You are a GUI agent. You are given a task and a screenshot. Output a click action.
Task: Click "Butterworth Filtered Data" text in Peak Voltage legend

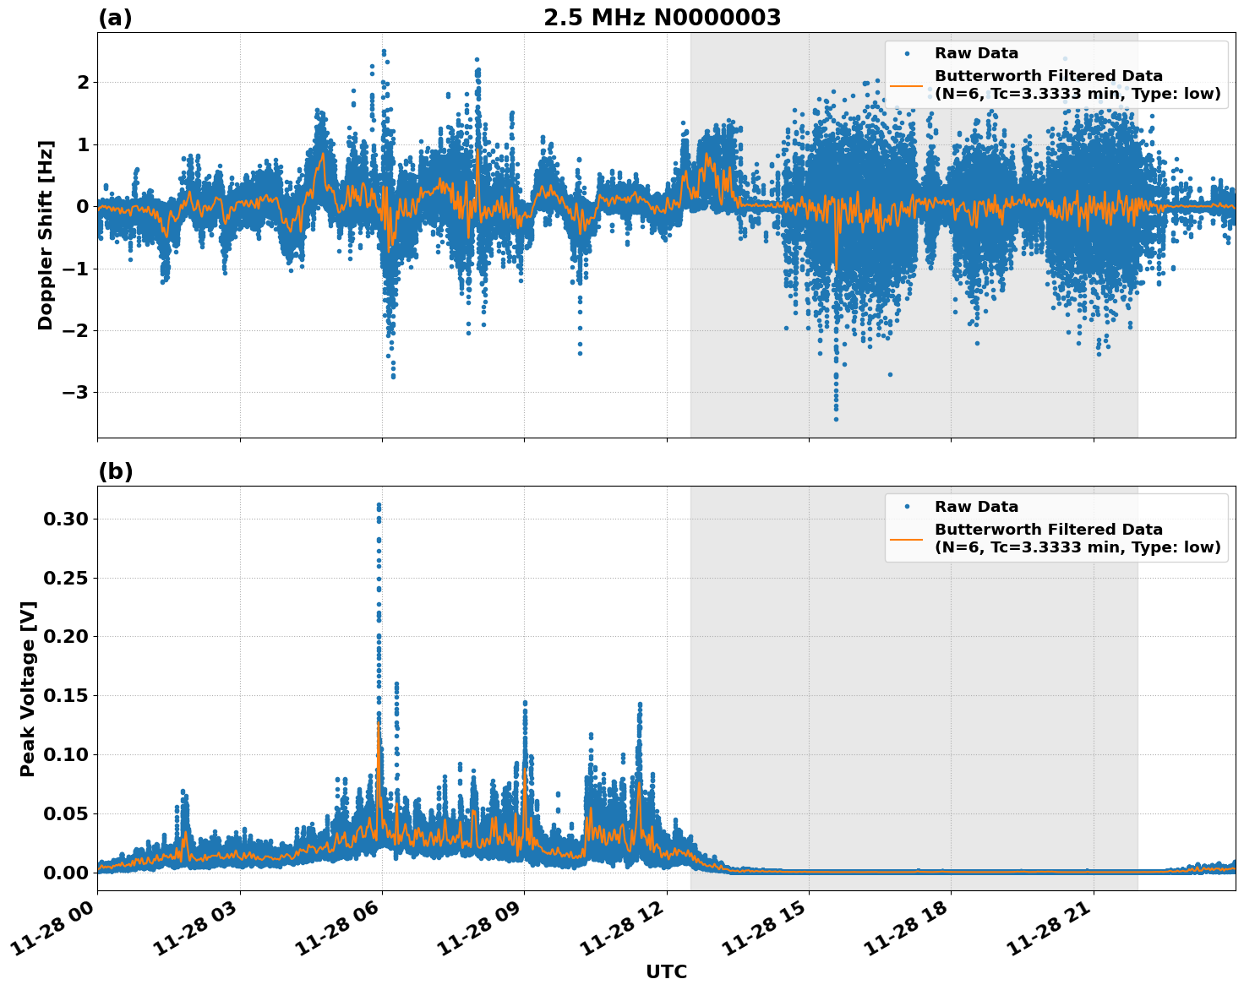[1048, 530]
